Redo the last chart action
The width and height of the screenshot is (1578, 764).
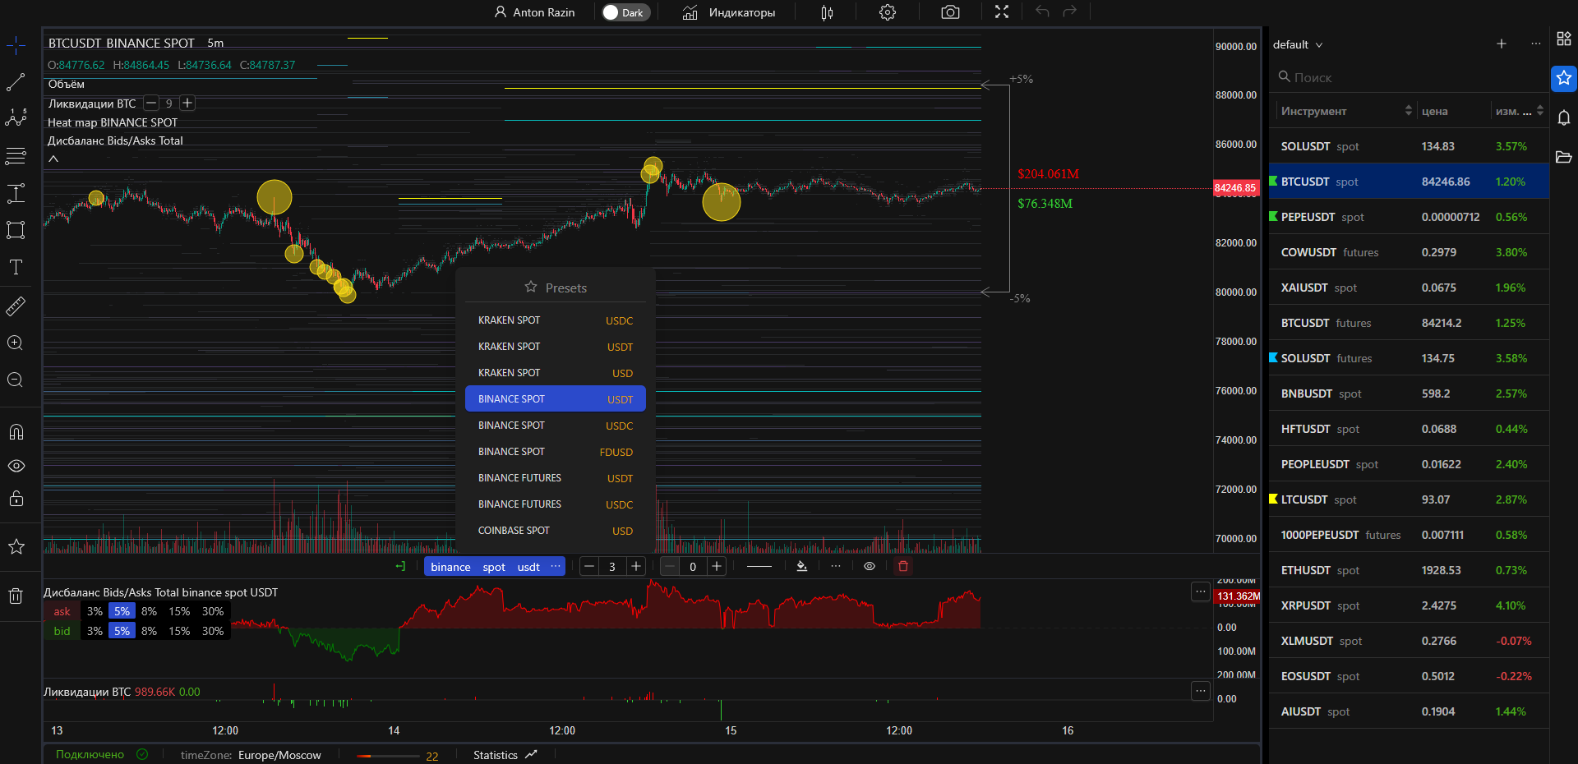tap(1069, 11)
